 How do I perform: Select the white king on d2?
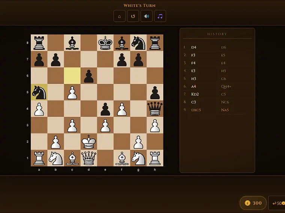pos(89,142)
